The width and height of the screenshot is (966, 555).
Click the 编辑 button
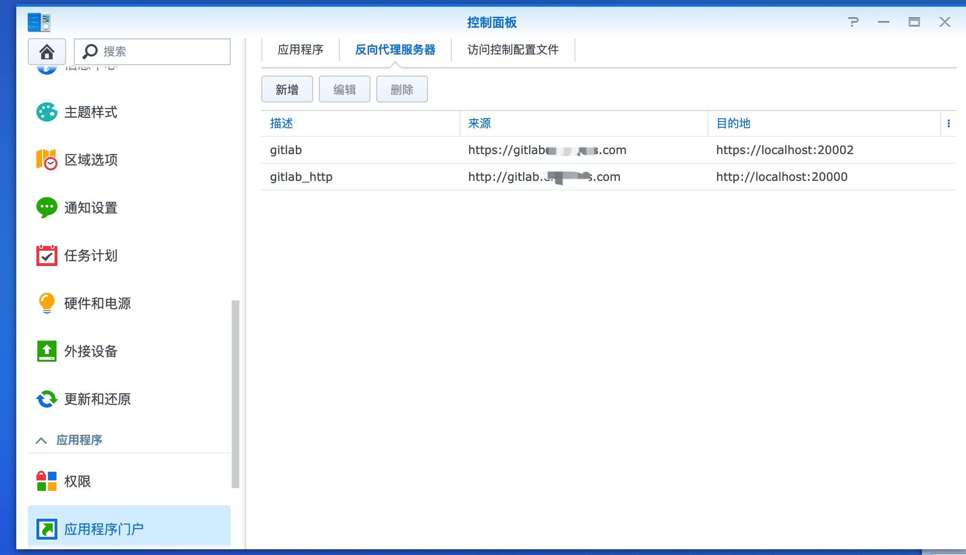pos(345,89)
